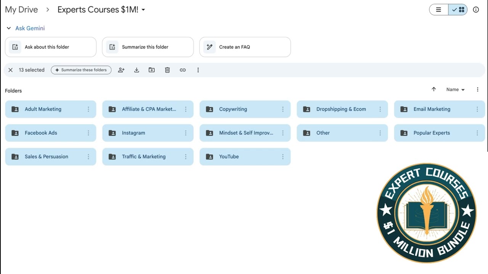Open more actions in selection toolbar
This screenshot has height=274, width=488.
(x=198, y=70)
